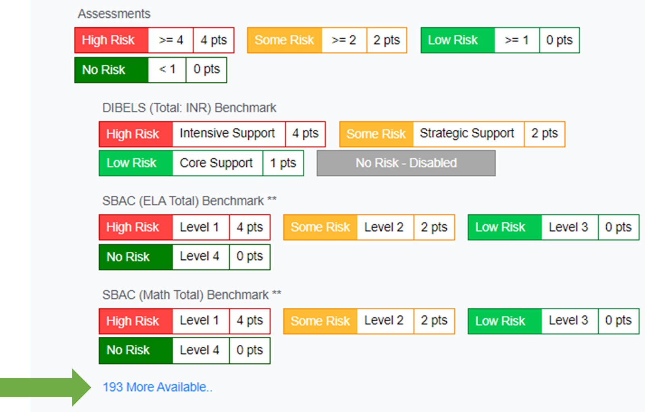Screen dimensions: 645x412
Task: Select the 'Intensive Support' value in DIBELS
Action: click(228, 134)
